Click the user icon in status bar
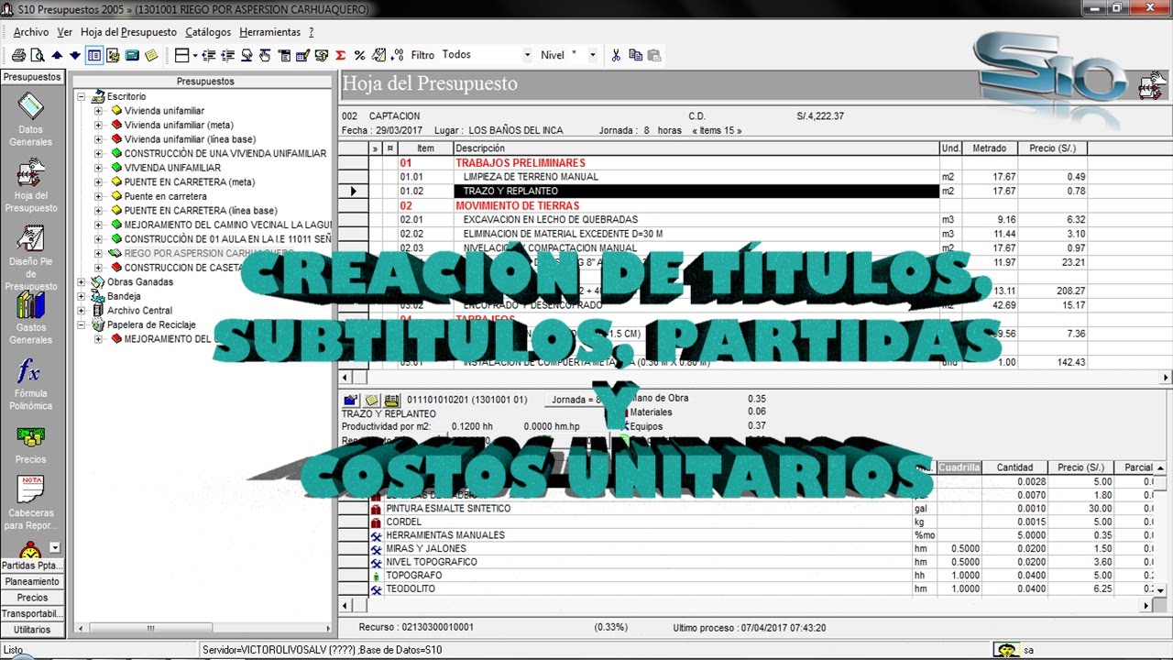1173x660 pixels. point(1007,650)
